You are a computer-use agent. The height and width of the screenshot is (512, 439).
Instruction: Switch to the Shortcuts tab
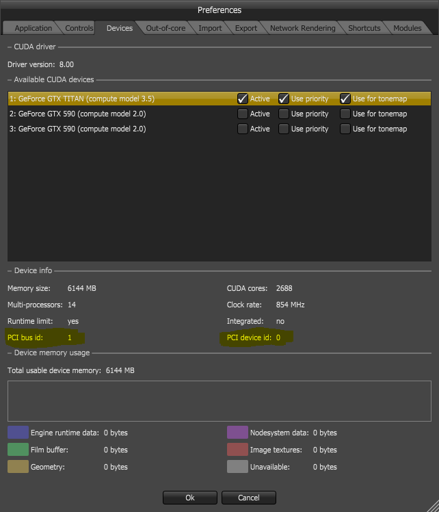364,28
